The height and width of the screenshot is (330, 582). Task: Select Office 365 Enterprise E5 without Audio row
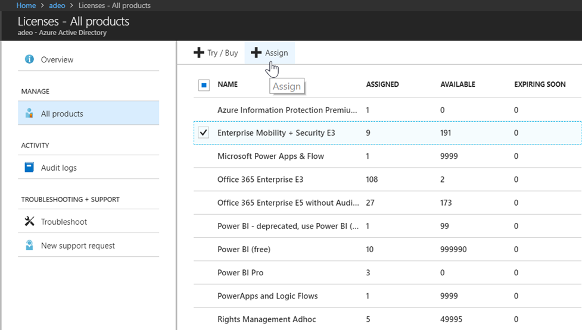tap(388, 203)
